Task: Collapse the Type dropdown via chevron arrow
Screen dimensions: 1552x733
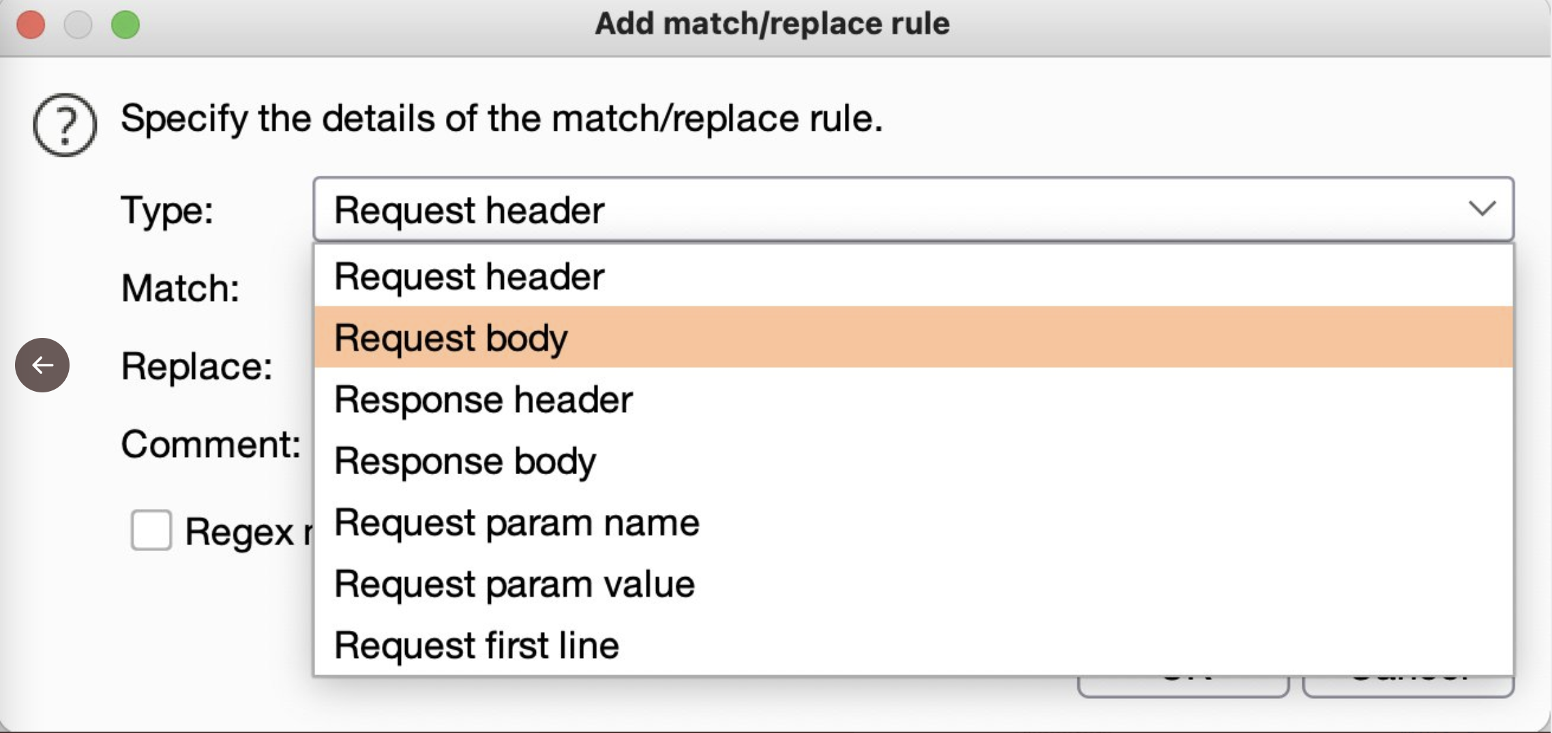Action: (1482, 208)
